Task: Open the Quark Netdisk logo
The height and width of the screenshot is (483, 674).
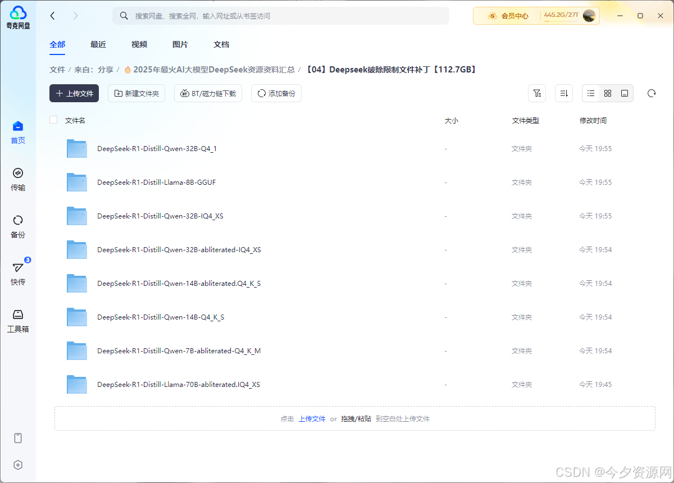Action: pos(18,17)
